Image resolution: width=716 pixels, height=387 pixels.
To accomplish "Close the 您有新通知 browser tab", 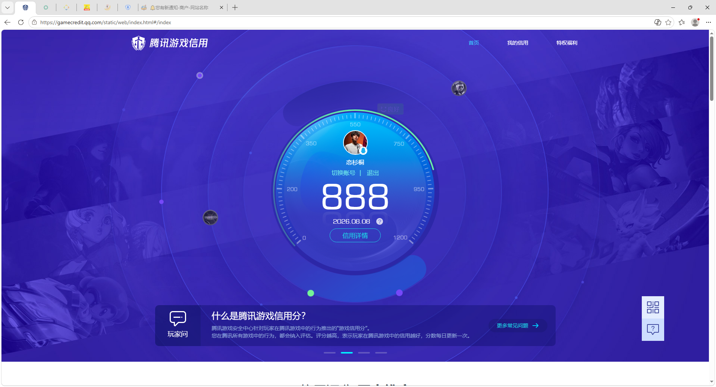I will (222, 7).
